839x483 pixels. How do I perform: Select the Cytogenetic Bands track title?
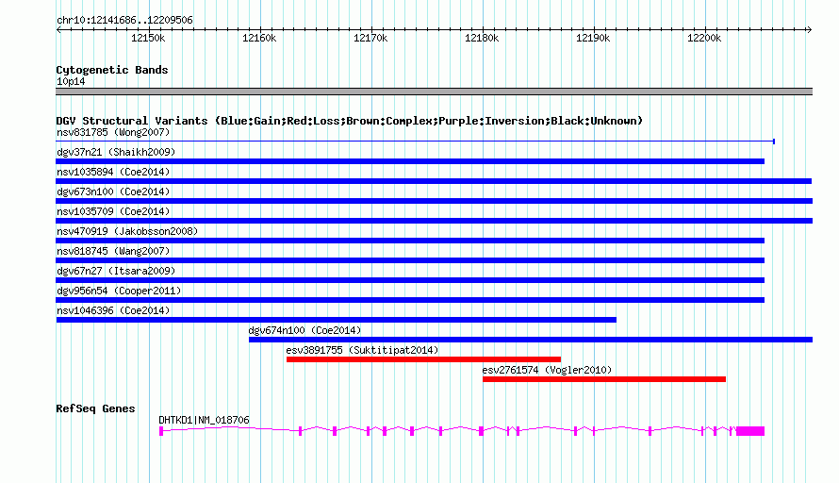[112, 70]
